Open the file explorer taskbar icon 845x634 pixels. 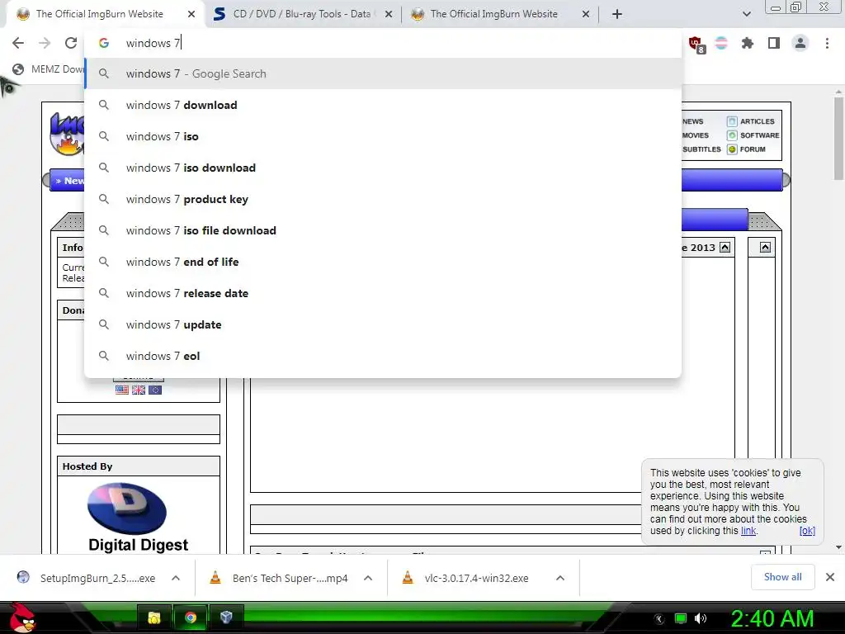[x=154, y=617]
